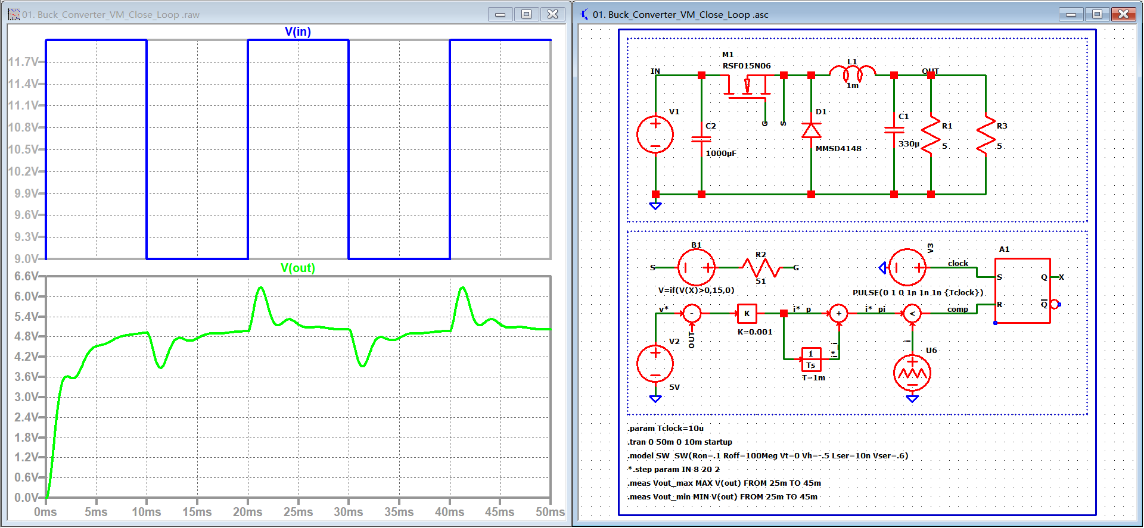Click the K gain block
This screenshot has width=1144, height=528.
747,313
